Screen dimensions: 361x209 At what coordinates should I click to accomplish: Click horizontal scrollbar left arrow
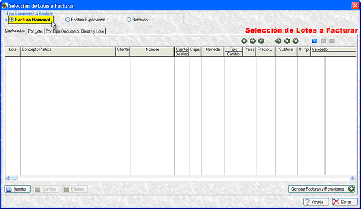tap(8, 178)
